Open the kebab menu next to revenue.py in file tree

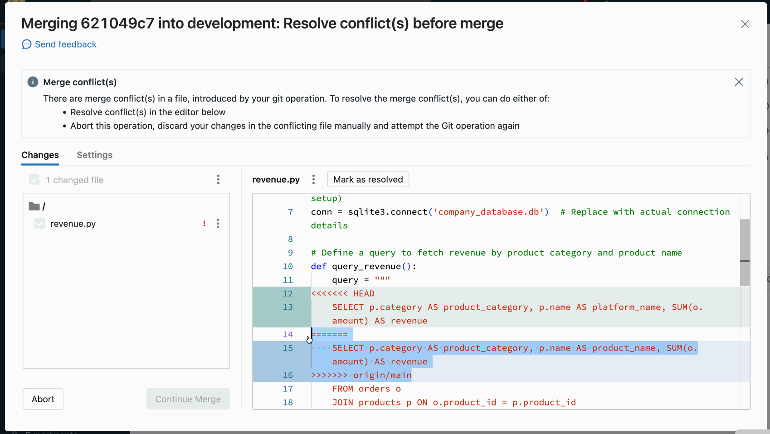pos(218,224)
